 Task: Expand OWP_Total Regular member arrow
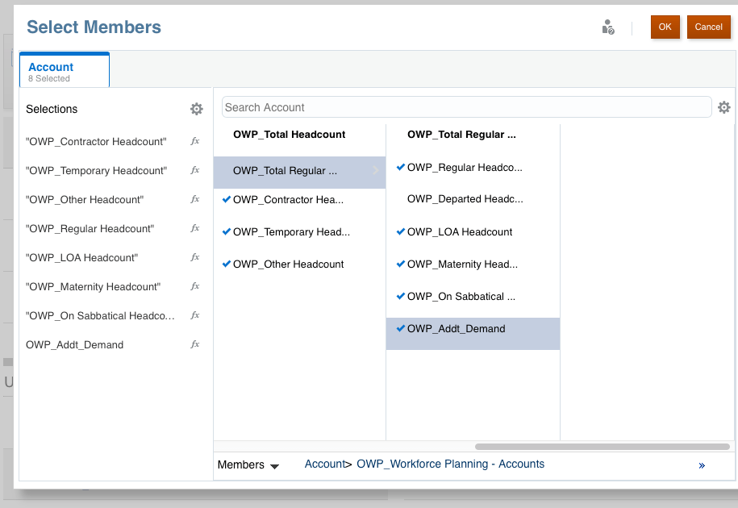coord(375,171)
